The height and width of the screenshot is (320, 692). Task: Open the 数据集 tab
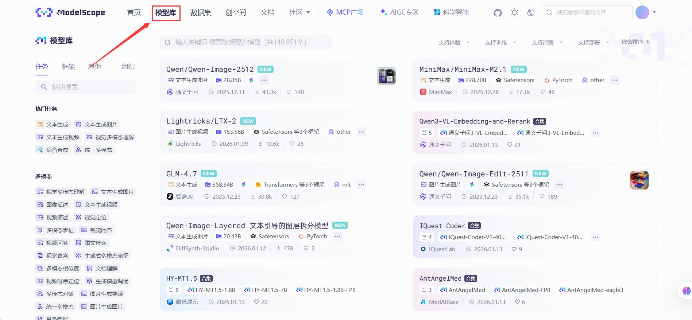(201, 12)
